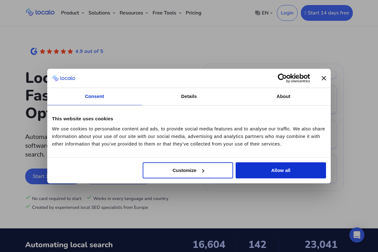The height and width of the screenshot is (252, 378).
Task: Click the Login button
Action: click(x=287, y=13)
